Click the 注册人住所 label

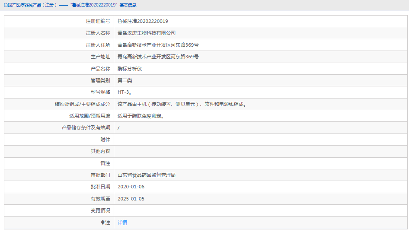coord(98,45)
